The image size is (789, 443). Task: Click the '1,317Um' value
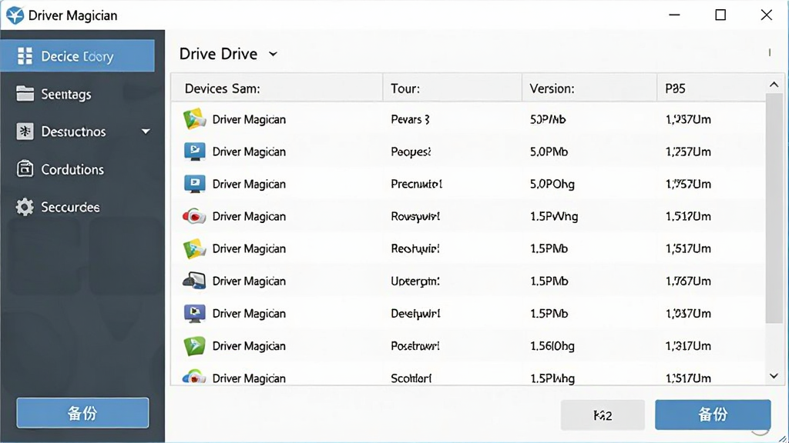(x=688, y=346)
